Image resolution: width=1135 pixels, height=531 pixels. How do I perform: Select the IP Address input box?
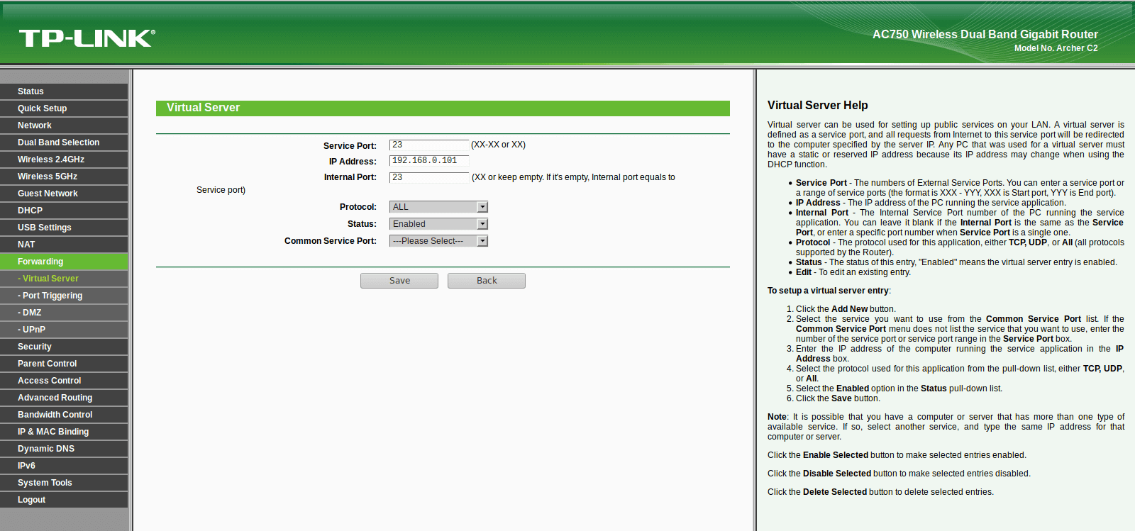(x=429, y=161)
